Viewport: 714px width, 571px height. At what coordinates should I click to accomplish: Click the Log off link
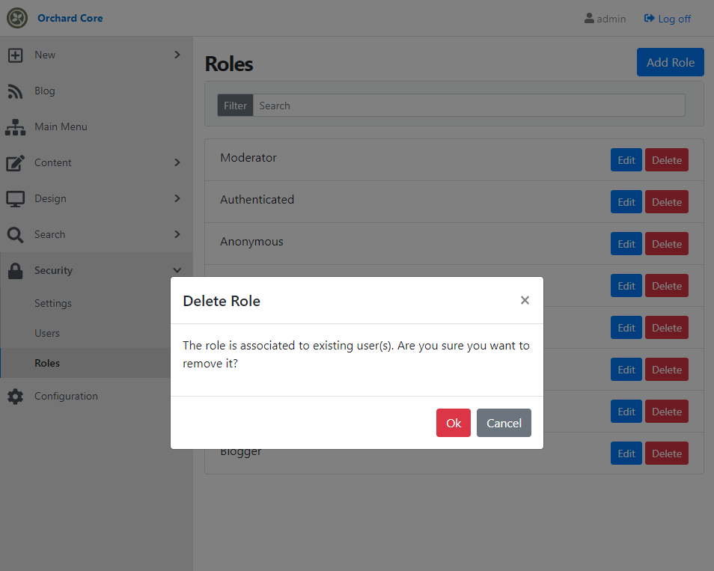coord(668,19)
